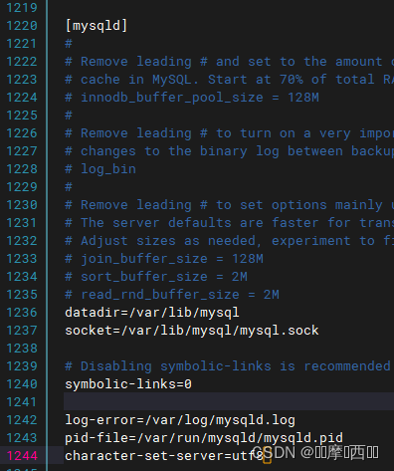Click the character-set-server line
The image size is (394, 471).
pyautogui.click(x=164, y=456)
